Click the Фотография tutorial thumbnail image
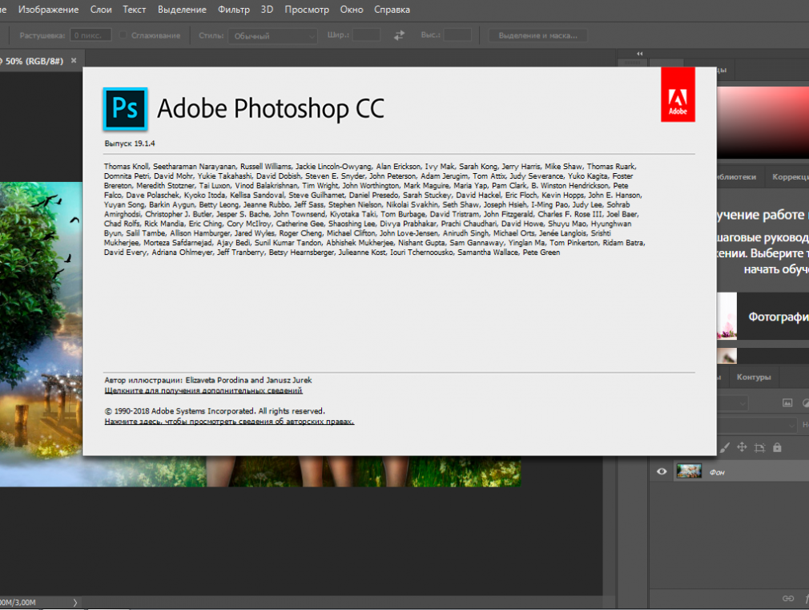 [x=726, y=316]
